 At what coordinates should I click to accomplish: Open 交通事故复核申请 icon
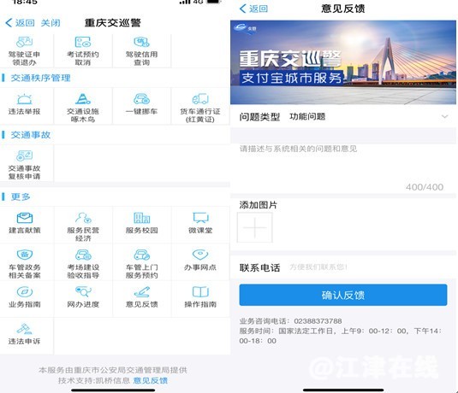[x=25, y=155]
